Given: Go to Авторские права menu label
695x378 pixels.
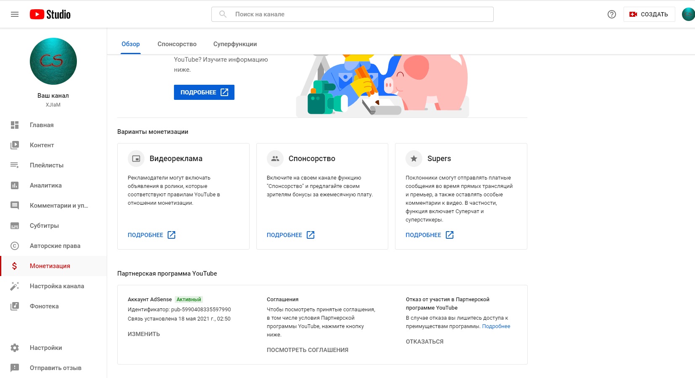Looking at the screenshot, I should (x=55, y=246).
